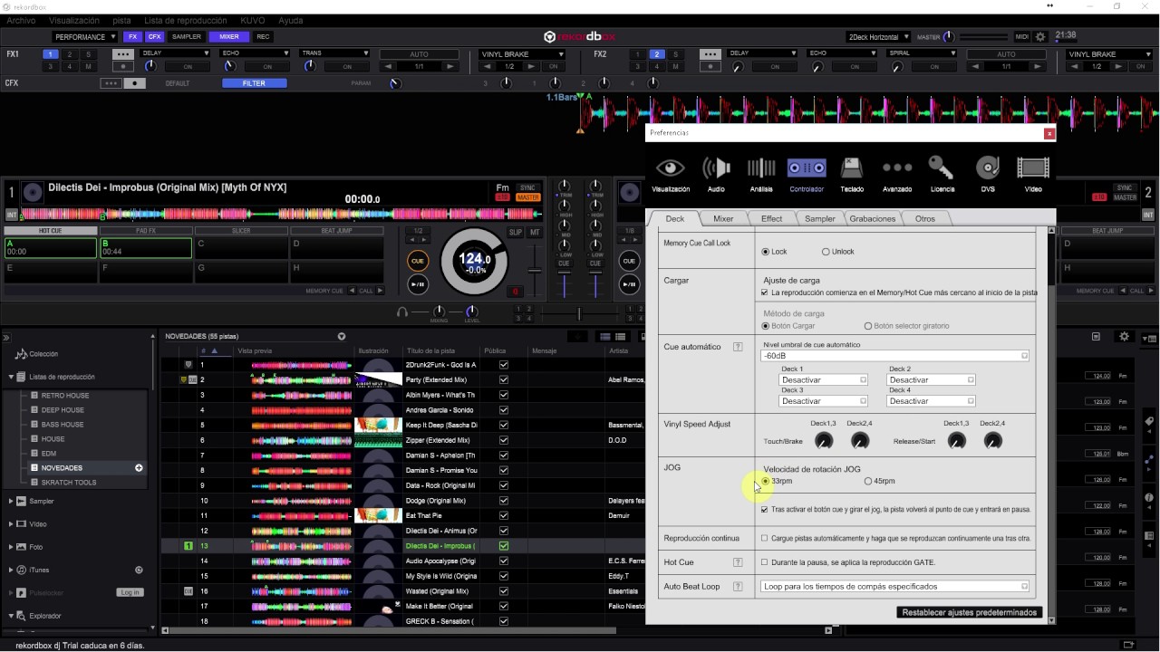
Task: Select the Controlador preferences icon
Action: (807, 168)
